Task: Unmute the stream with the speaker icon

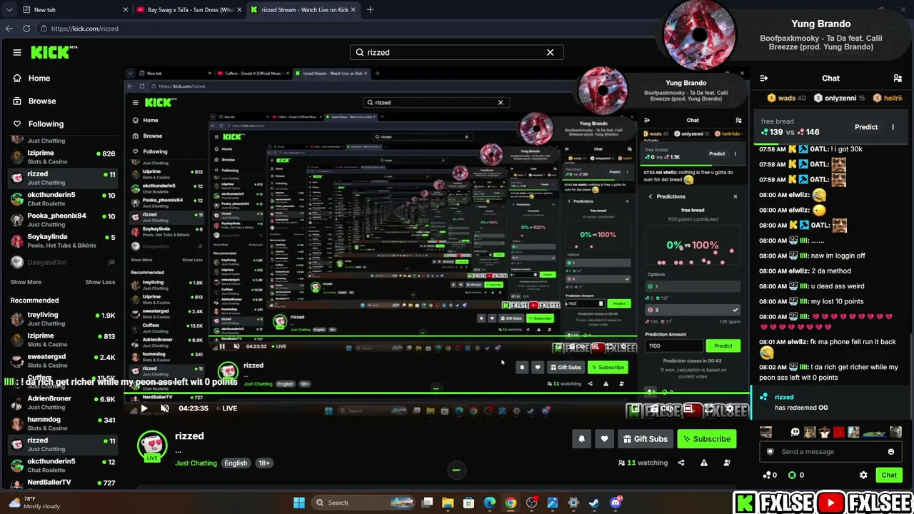Action: click(x=165, y=408)
